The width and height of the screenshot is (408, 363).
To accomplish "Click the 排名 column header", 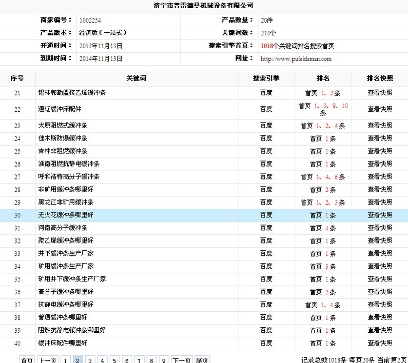I will pos(323,78).
